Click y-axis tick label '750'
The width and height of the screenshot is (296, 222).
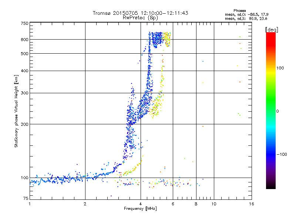(24, 23)
